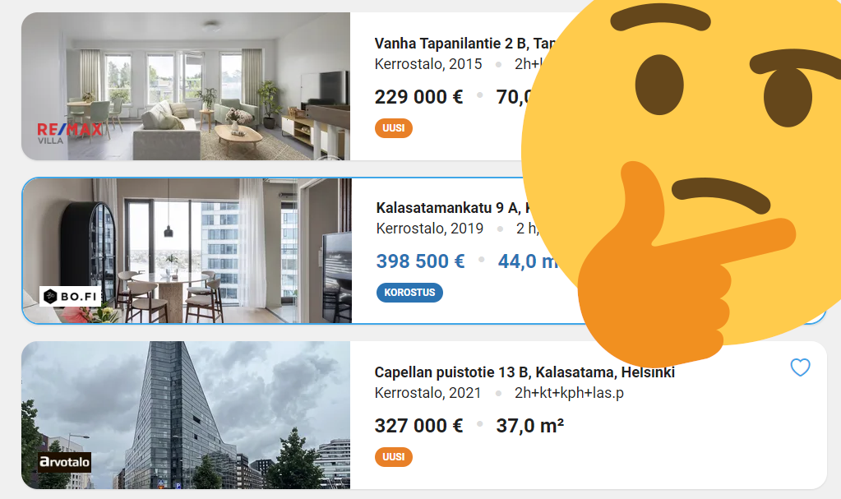Click the UUSI badge on Capellan puistotie listing
This screenshot has height=499, width=841.
click(x=393, y=457)
